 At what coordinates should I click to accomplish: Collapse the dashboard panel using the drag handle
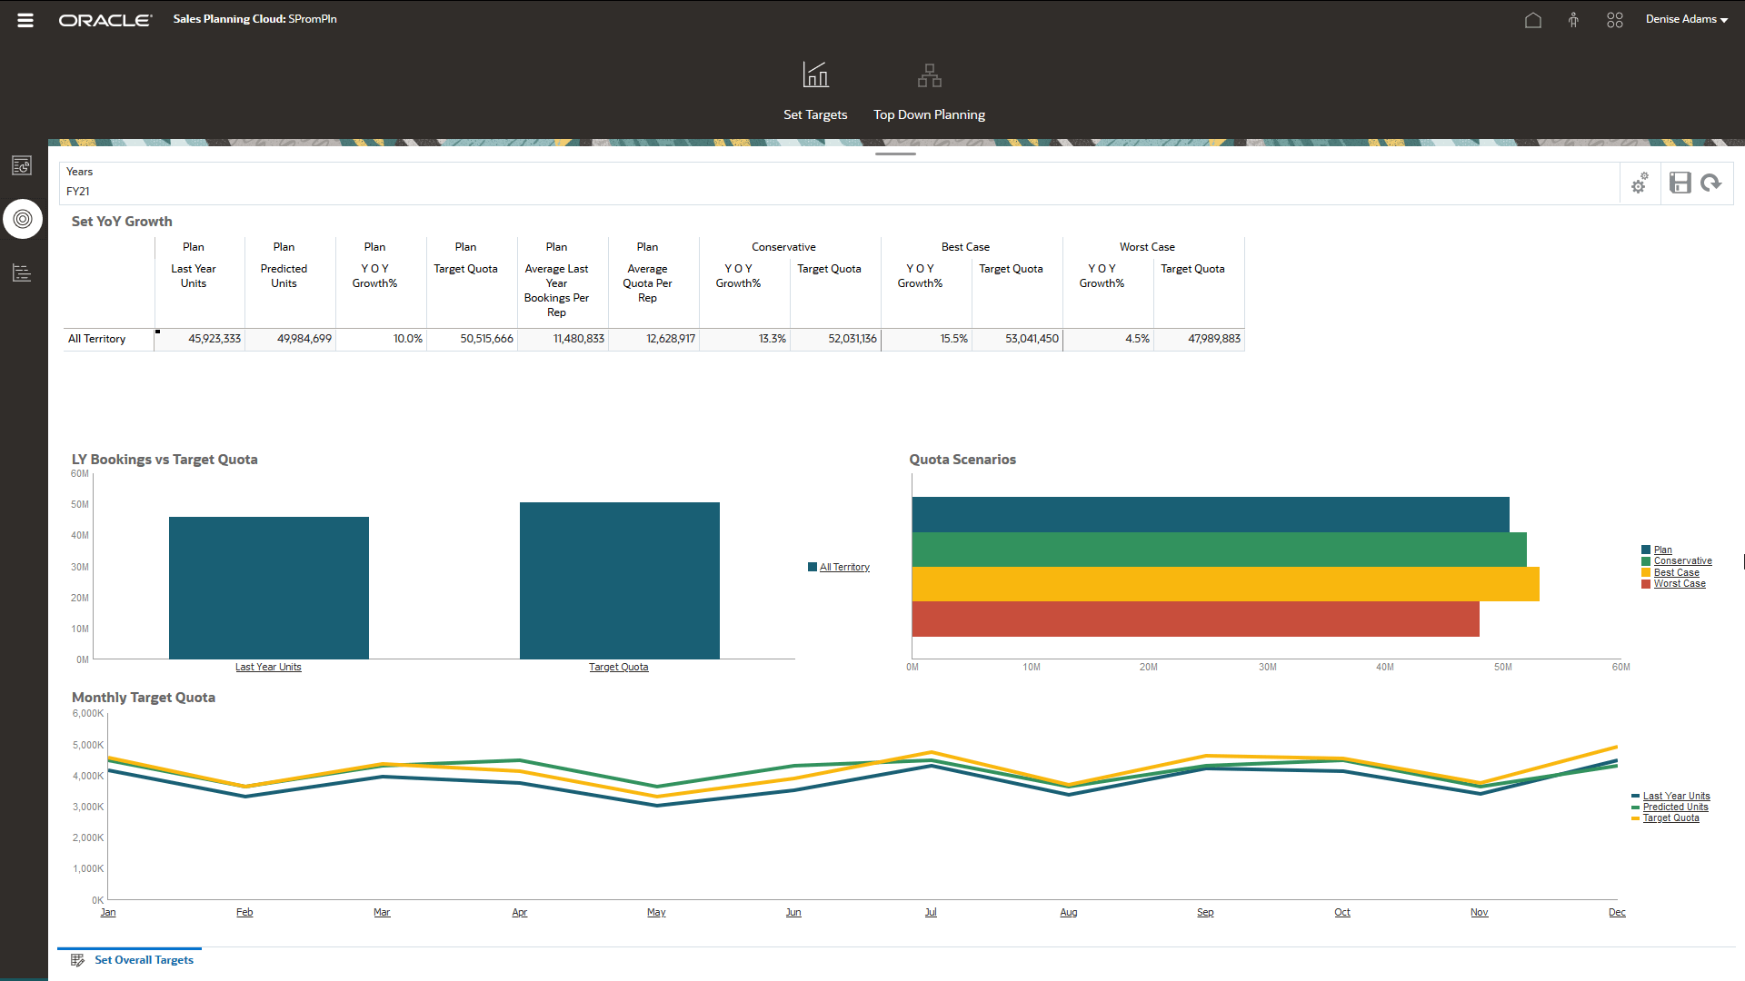[895, 154]
